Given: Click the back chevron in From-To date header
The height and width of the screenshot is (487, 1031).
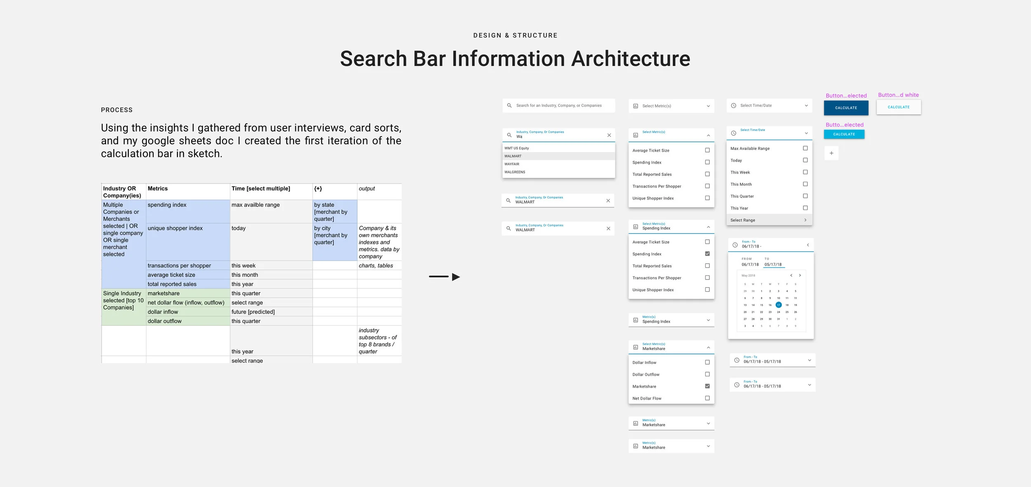Looking at the screenshot, I should click(x=808, y=245).
